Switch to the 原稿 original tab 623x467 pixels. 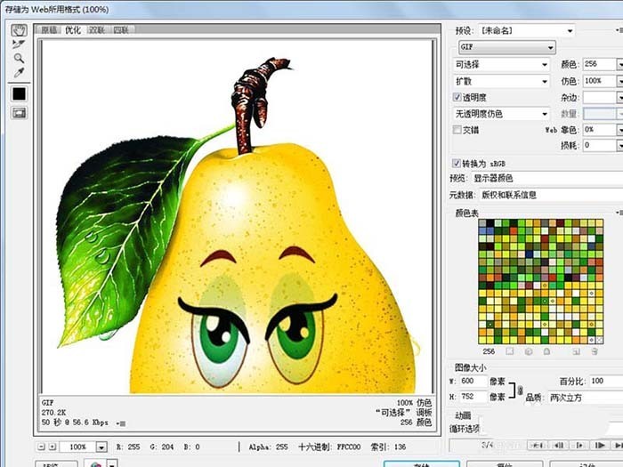[49, 29]
